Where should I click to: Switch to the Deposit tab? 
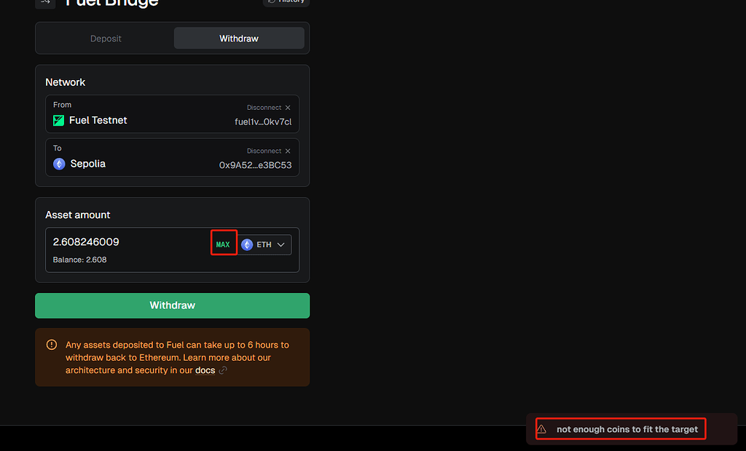pos(106,39)
